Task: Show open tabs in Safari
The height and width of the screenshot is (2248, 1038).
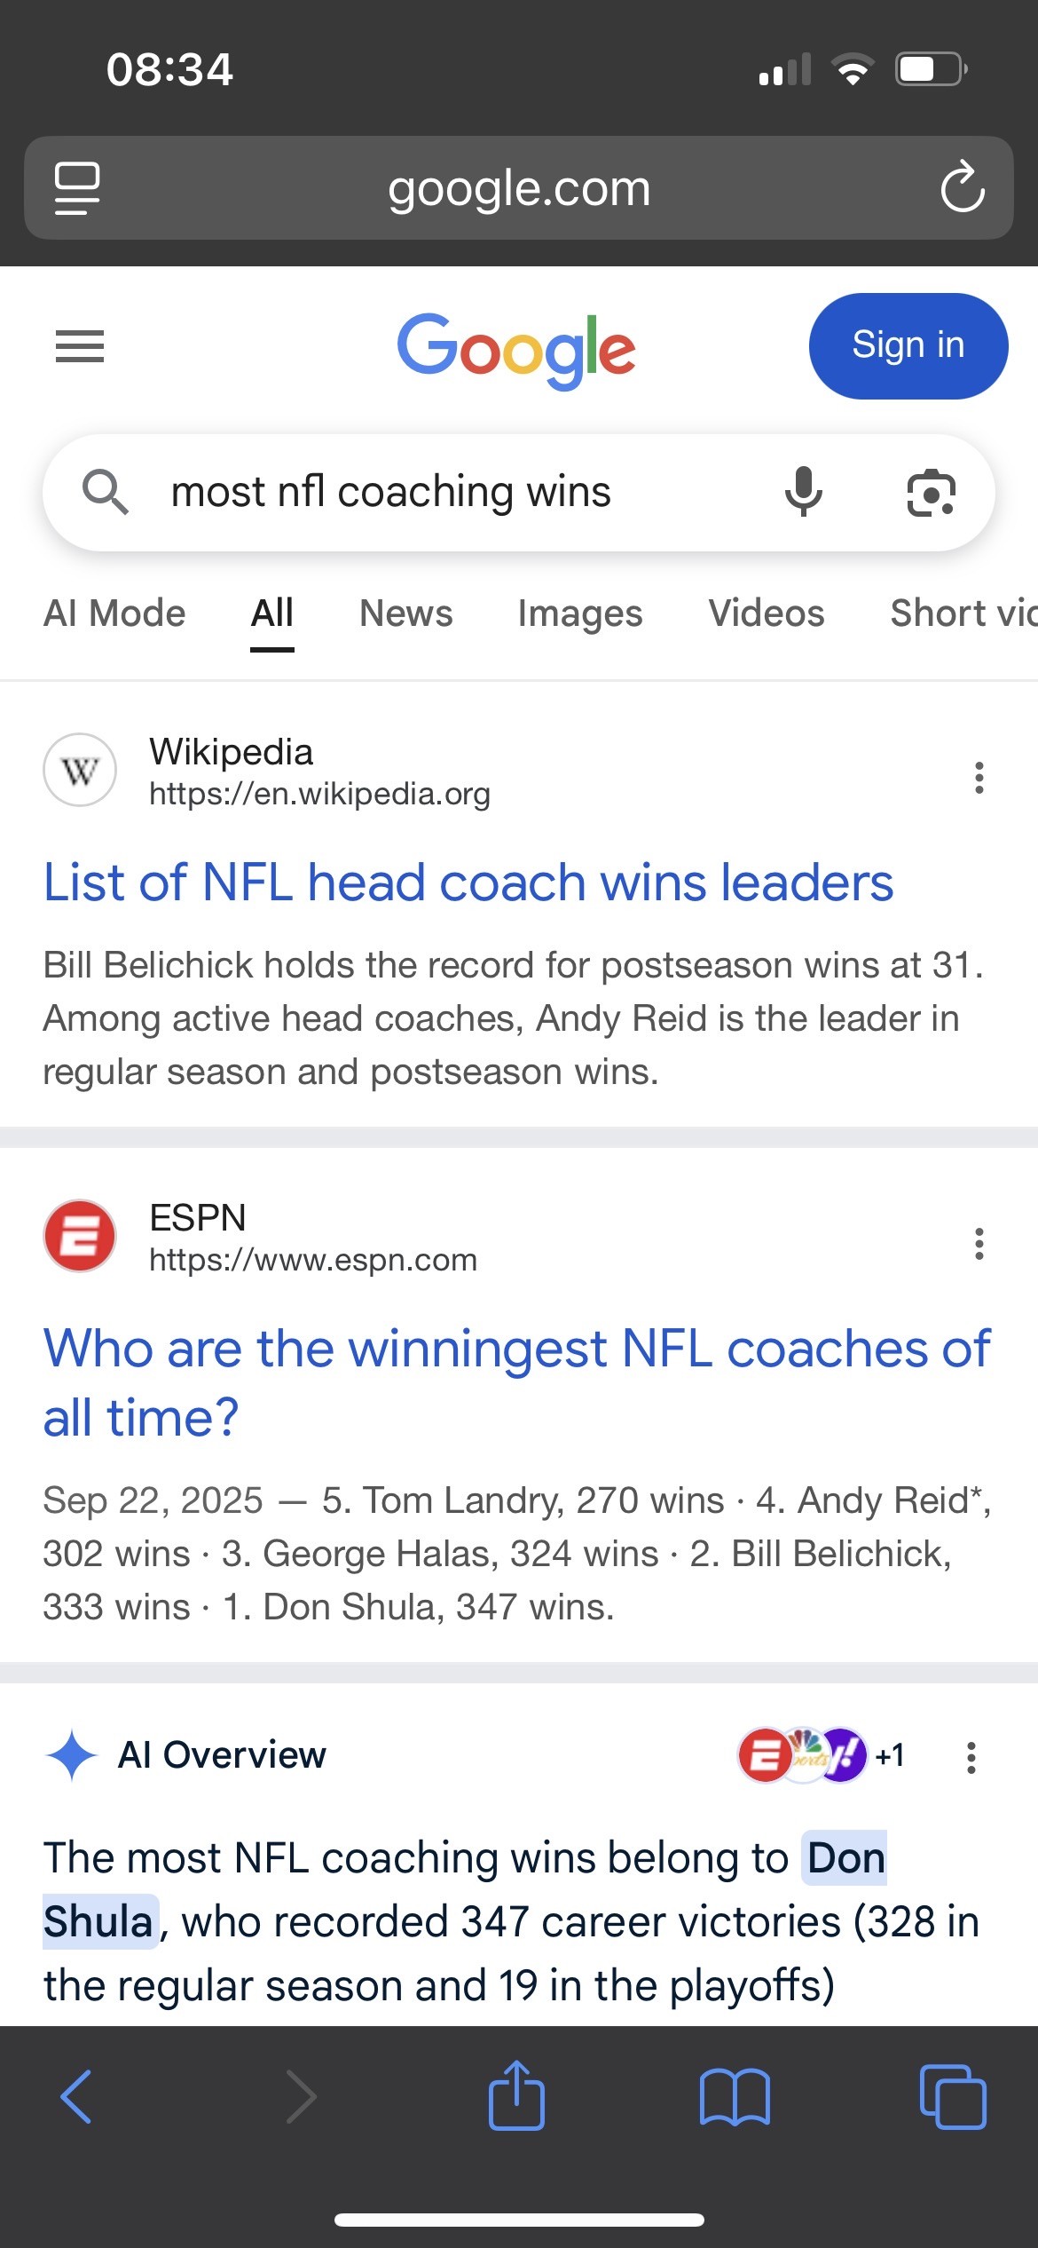Action: tap(953, 2097)
